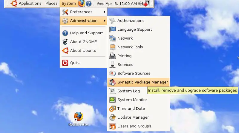Click the red Quit power icon
Screen dimensions: 239x133
[x=65, y=63]
